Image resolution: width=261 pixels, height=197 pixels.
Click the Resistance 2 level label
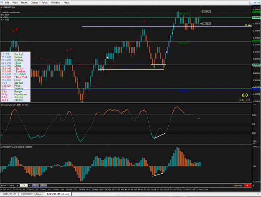184,13
